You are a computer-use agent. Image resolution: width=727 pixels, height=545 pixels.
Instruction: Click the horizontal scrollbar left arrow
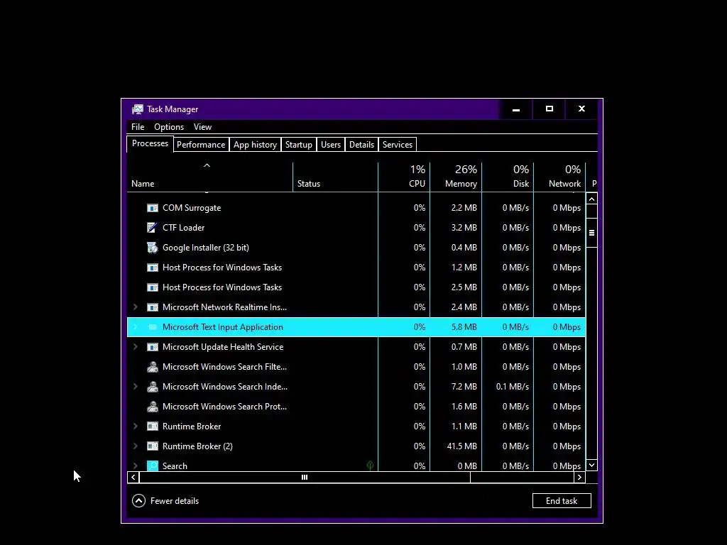point(133,478)
